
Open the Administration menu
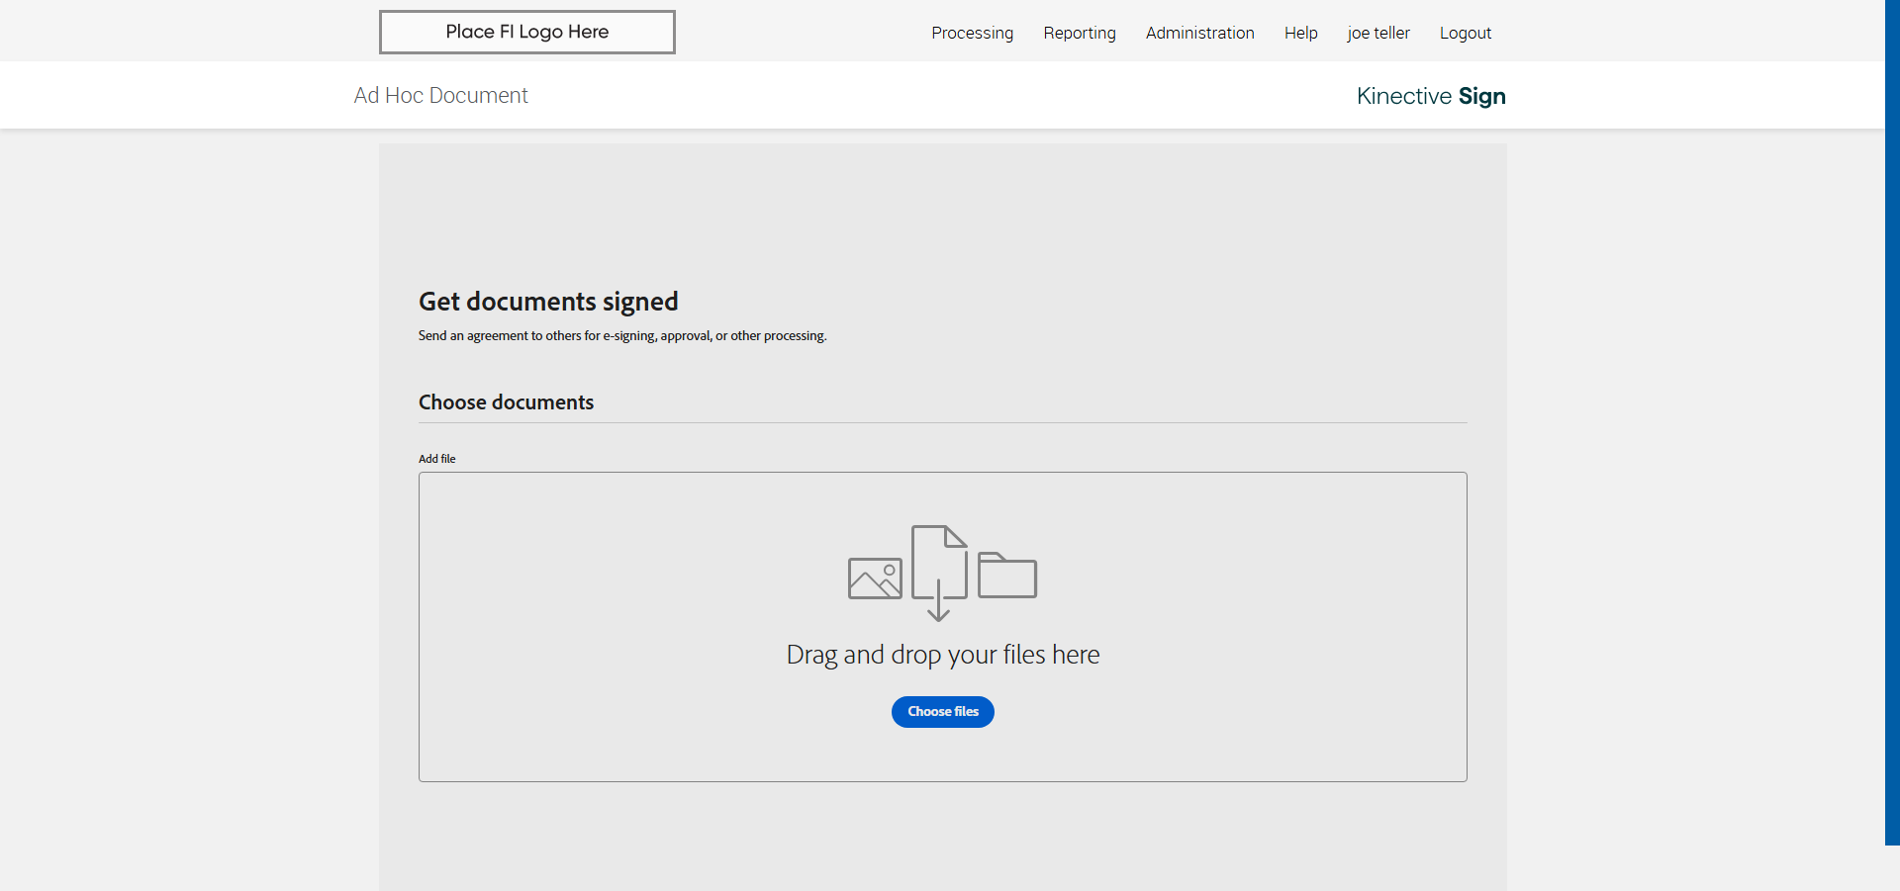click(1199, 33)
